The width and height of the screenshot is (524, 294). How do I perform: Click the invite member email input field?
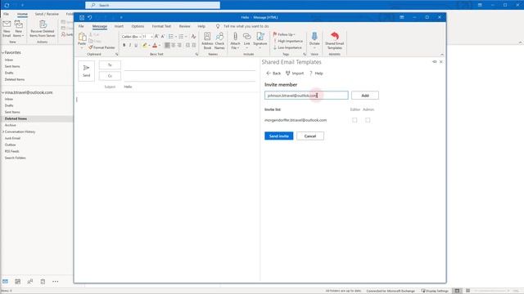306,96
